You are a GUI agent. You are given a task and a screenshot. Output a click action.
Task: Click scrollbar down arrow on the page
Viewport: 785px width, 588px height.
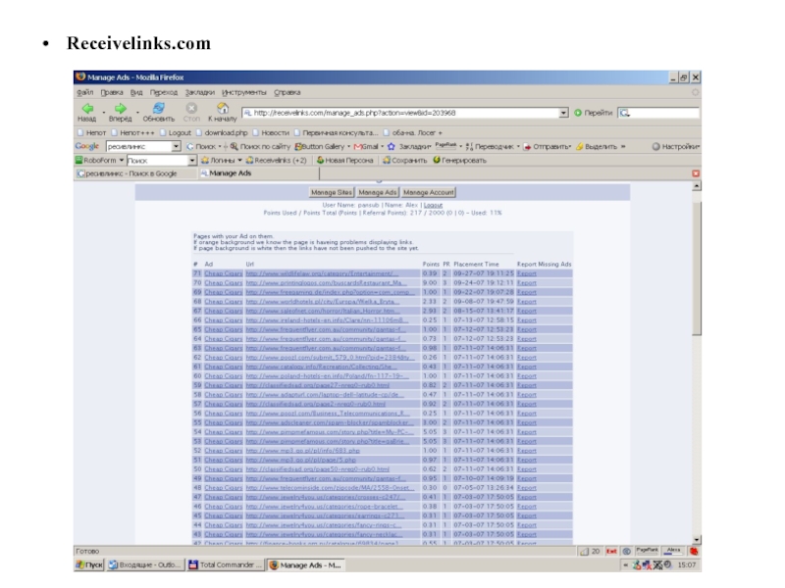tap(697, 540)
